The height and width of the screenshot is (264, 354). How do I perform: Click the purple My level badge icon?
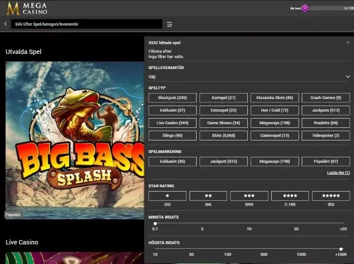click(305, 8)
